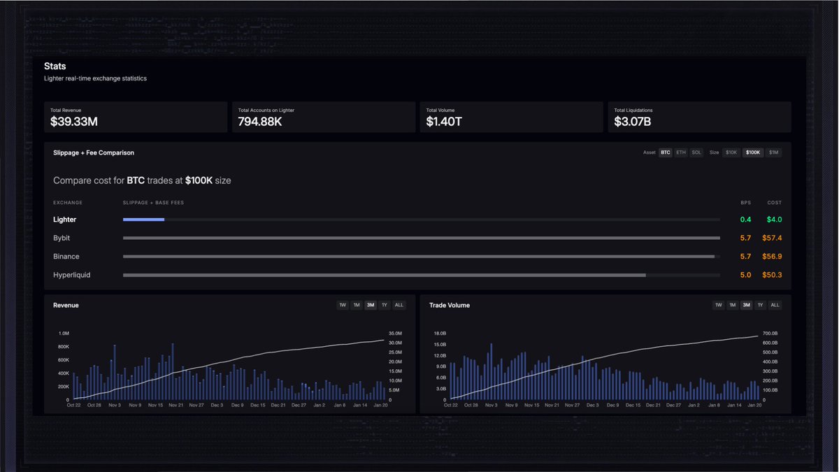Select ETH asset in Slippage comparison
This screenshot has width=839, height=472.
pos(681,152)
